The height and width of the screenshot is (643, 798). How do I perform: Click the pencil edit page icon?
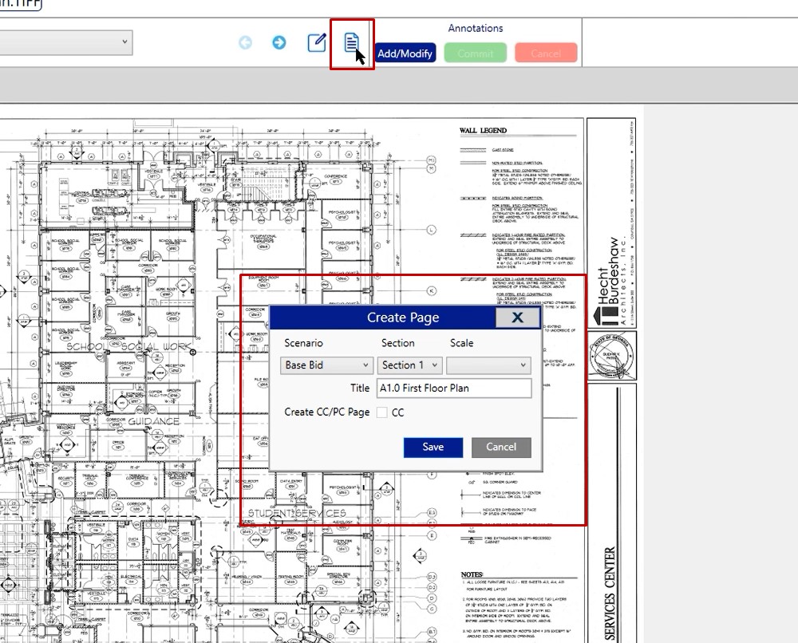coord(317,43)
